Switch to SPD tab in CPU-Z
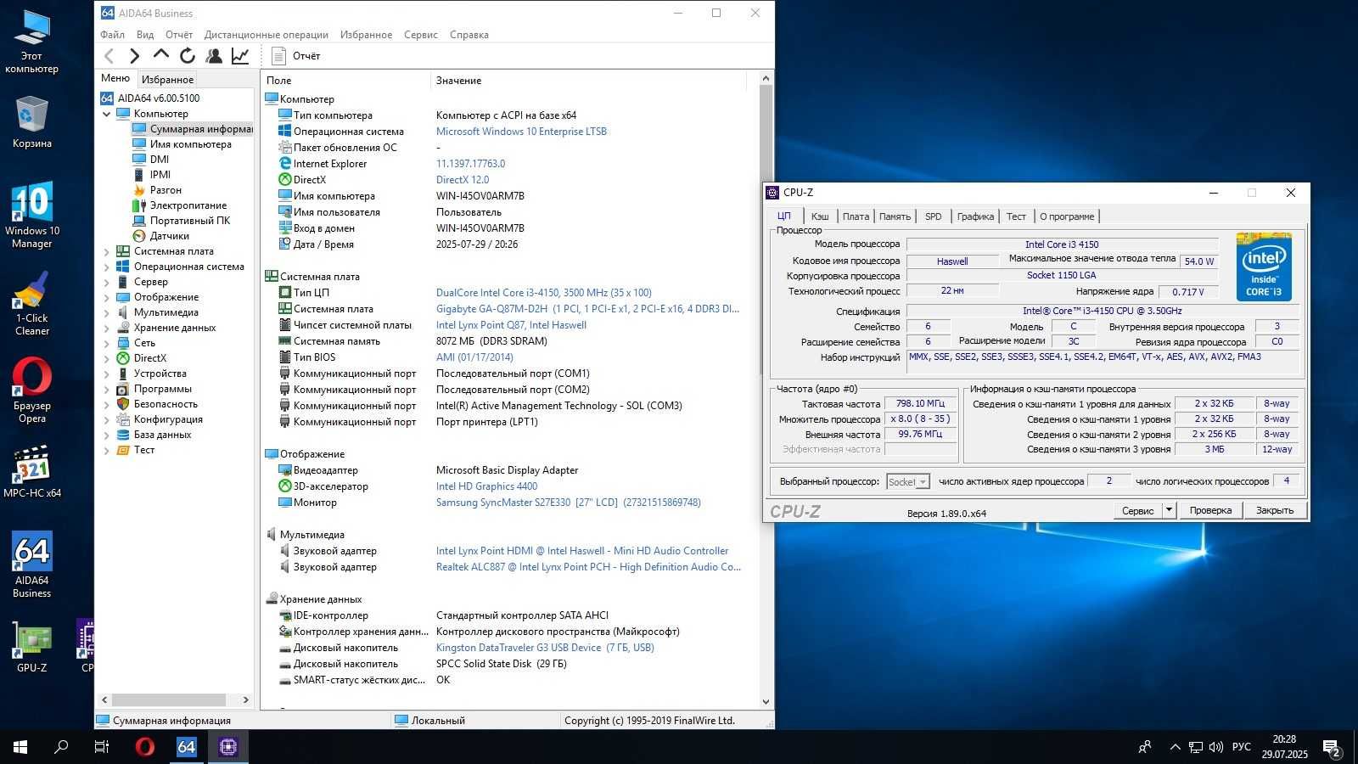 point(934,216)
